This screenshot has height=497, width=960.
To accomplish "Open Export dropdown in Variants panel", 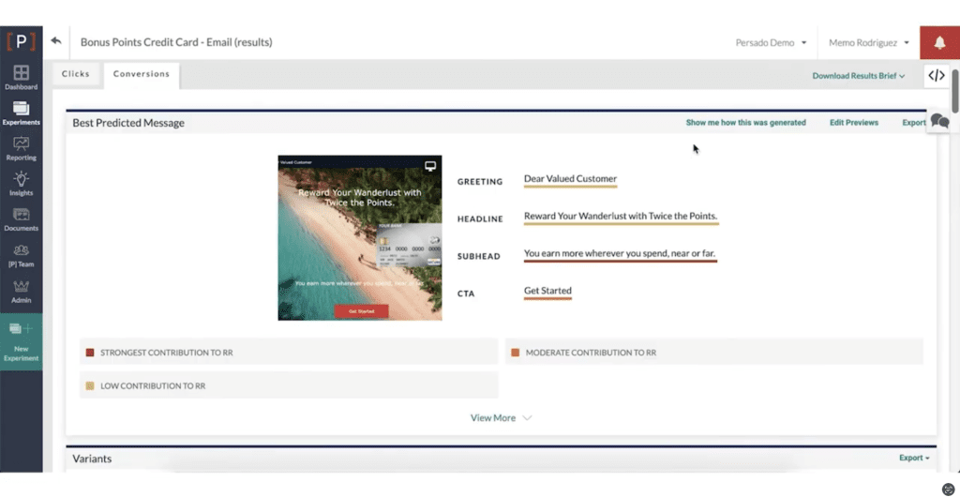I will pos(914,458).
